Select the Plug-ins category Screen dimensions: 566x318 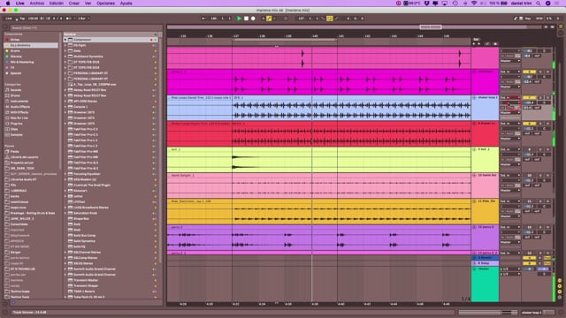click(x=16, y=124)
